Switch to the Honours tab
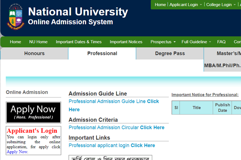Image resolution: width=241 pixels, height=160 pixels. tap(35, 54)
